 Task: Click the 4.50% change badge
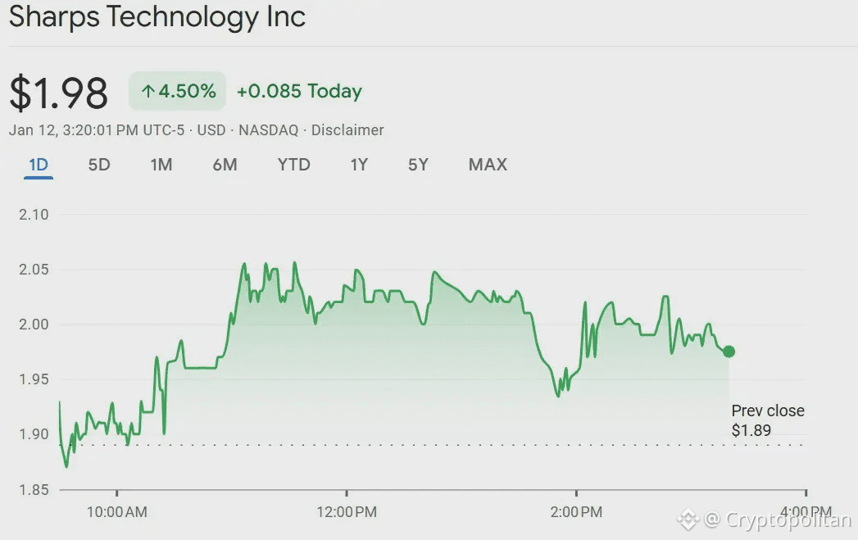pos(177,91)
